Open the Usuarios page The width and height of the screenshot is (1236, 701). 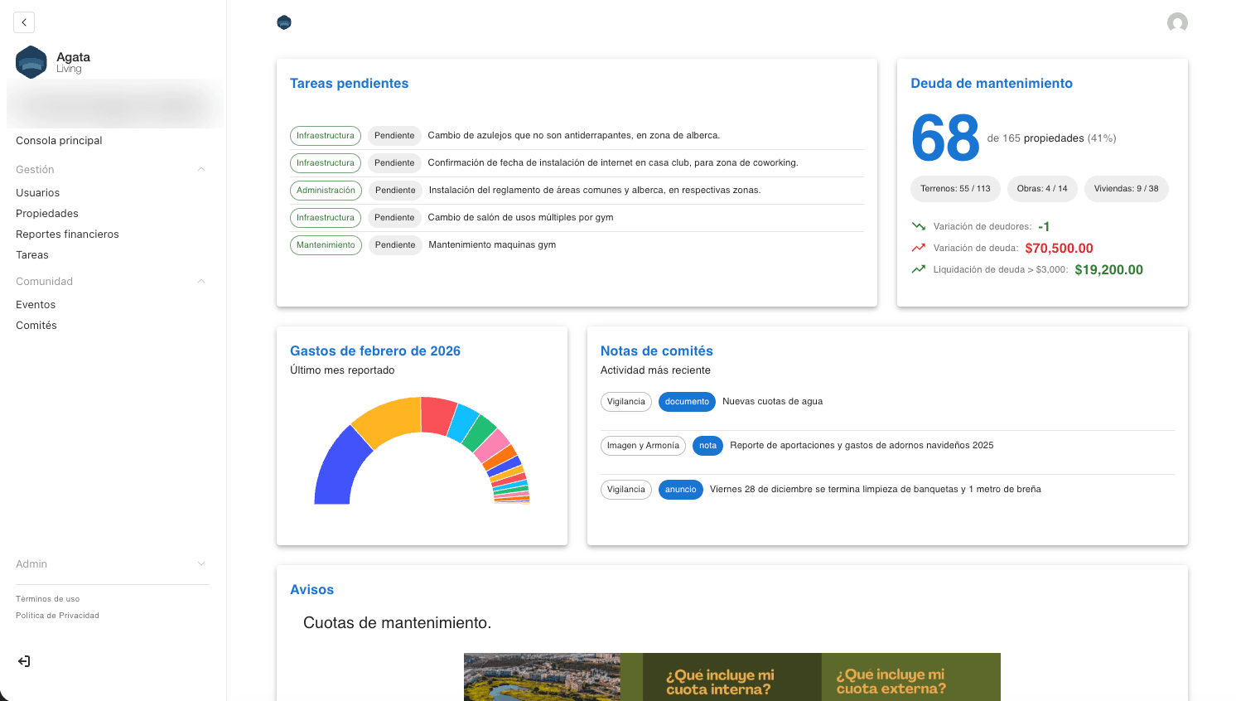pos(38,193)
